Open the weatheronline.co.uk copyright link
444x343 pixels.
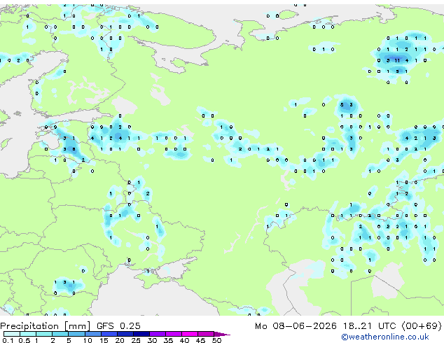(x=385, y=337)
